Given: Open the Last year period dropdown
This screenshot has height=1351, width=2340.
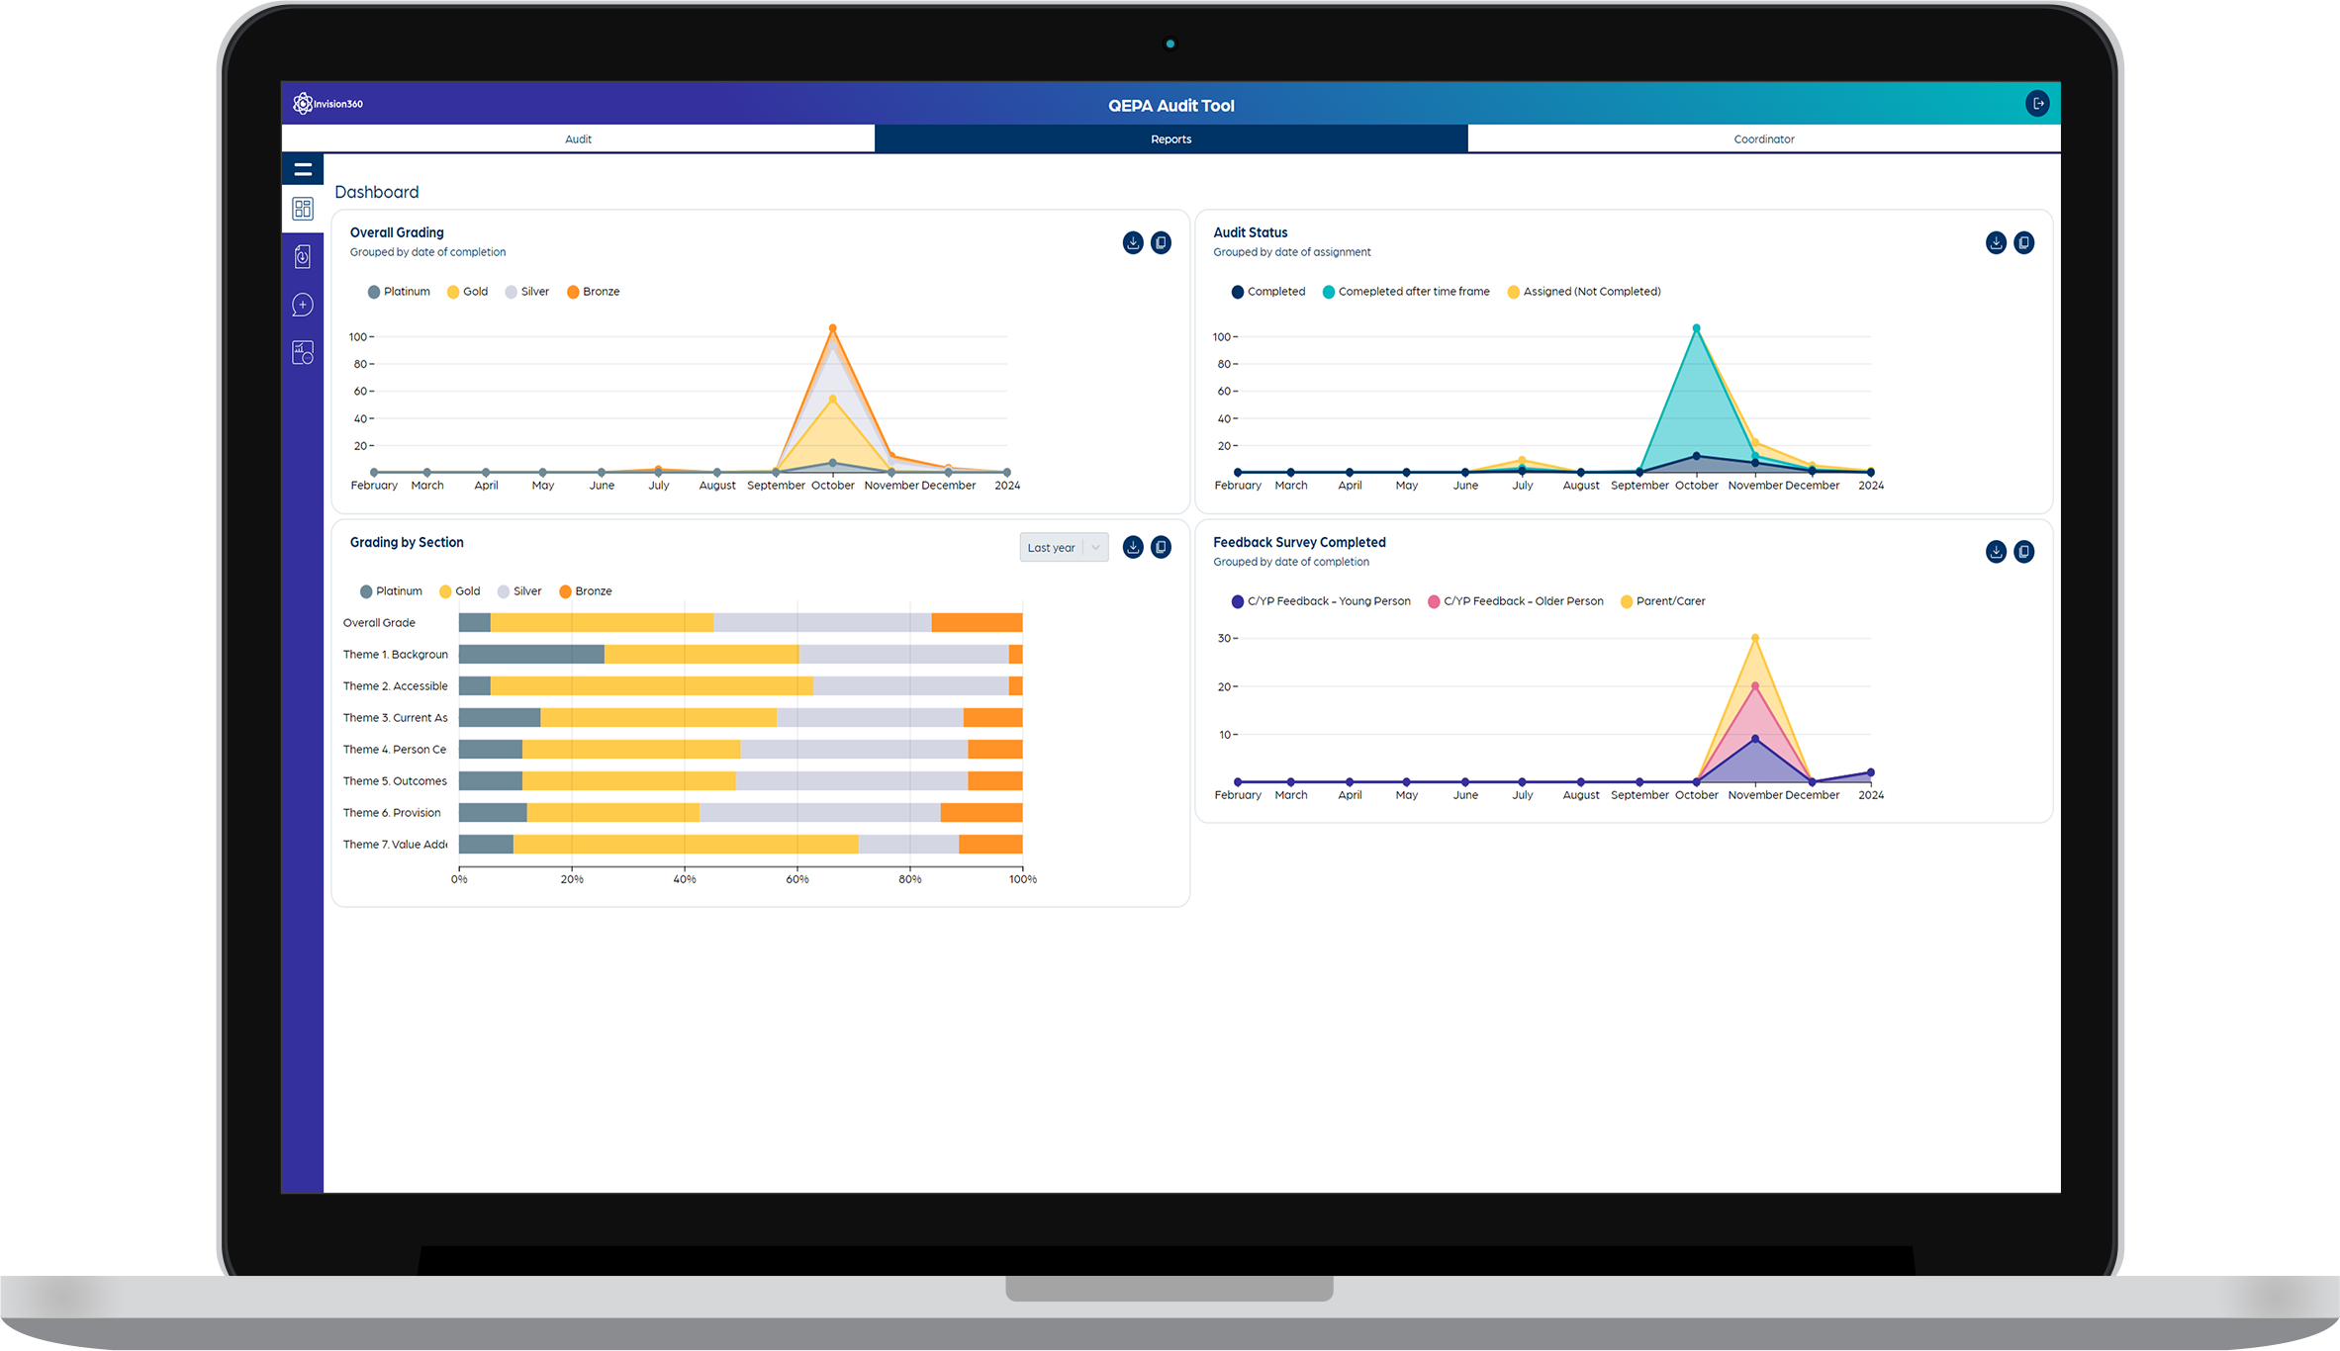Looking at the screenshot, I should pyautogui.click(x=1052, y=548).
